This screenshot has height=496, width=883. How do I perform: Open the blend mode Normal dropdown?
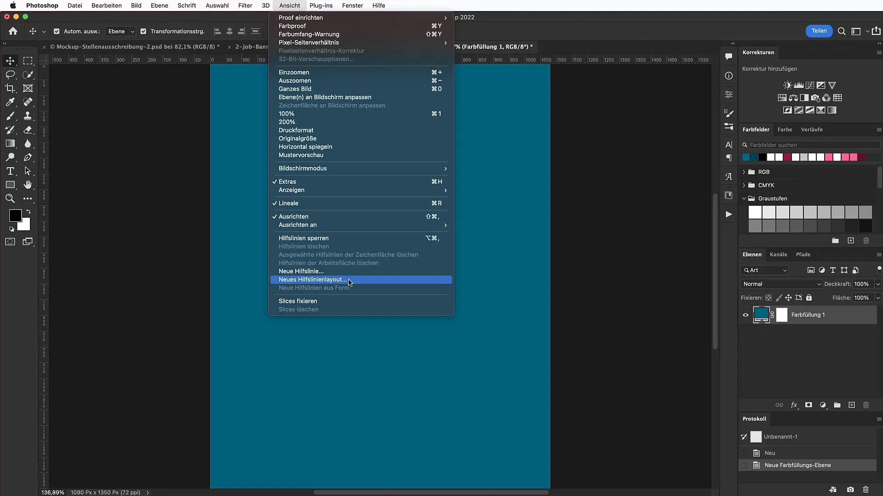(x=781, y=284)
